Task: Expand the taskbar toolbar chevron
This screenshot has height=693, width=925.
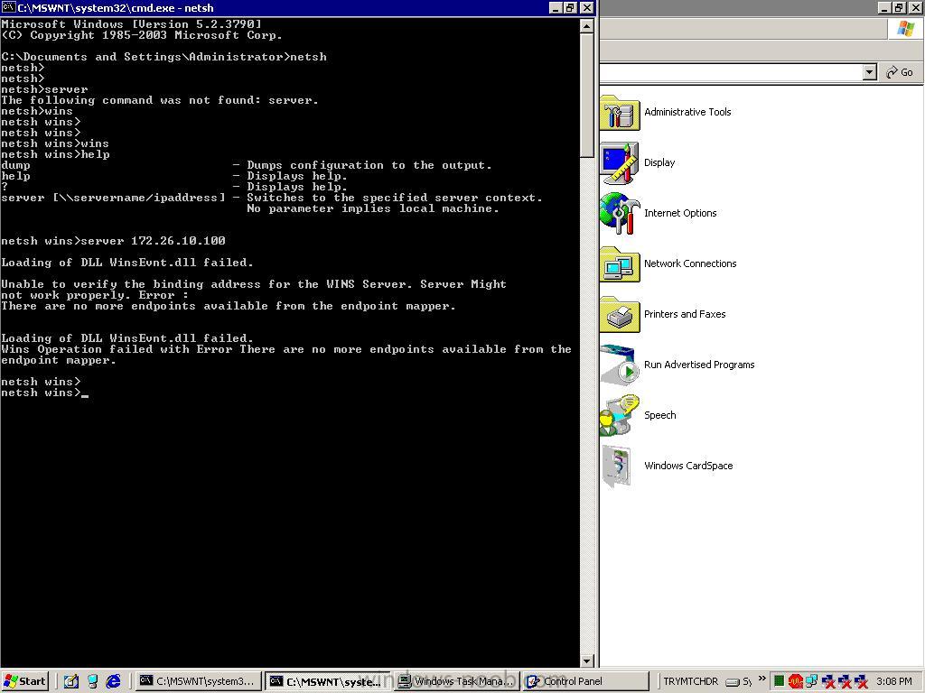Action: pyautogui.click(x=761, y=679)
